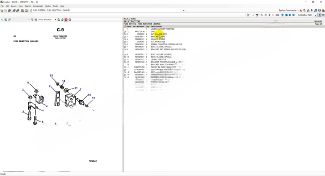325x176 pixels.
Task: Expand the Fuel Injection Linkage page dropdown
Action: [184, 10]
